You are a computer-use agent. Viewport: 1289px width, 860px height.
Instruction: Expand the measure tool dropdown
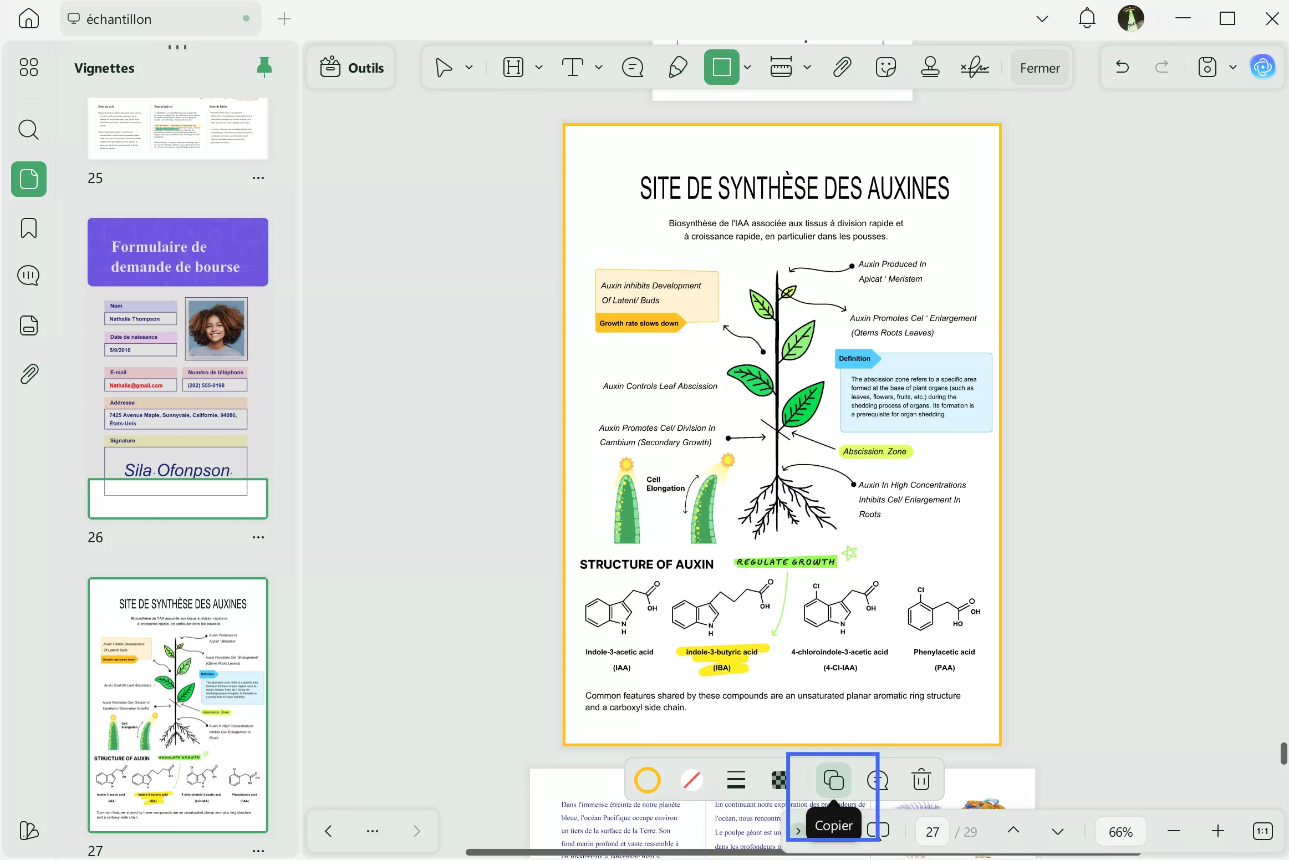pyautogui.click(x=807, y=67)
